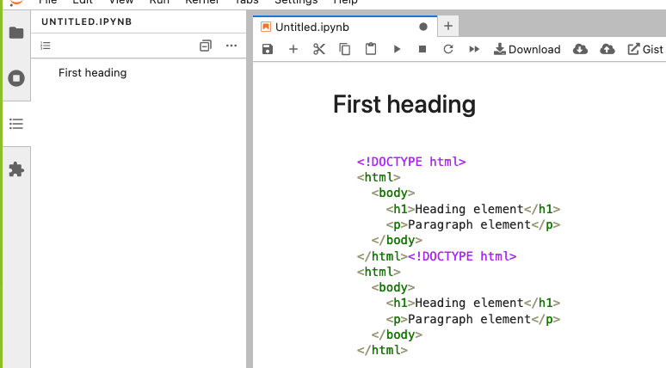Collapse all headings icon in TOC panel
The height and width of the screenshot is (368, 666).
[x=205, y=46]
